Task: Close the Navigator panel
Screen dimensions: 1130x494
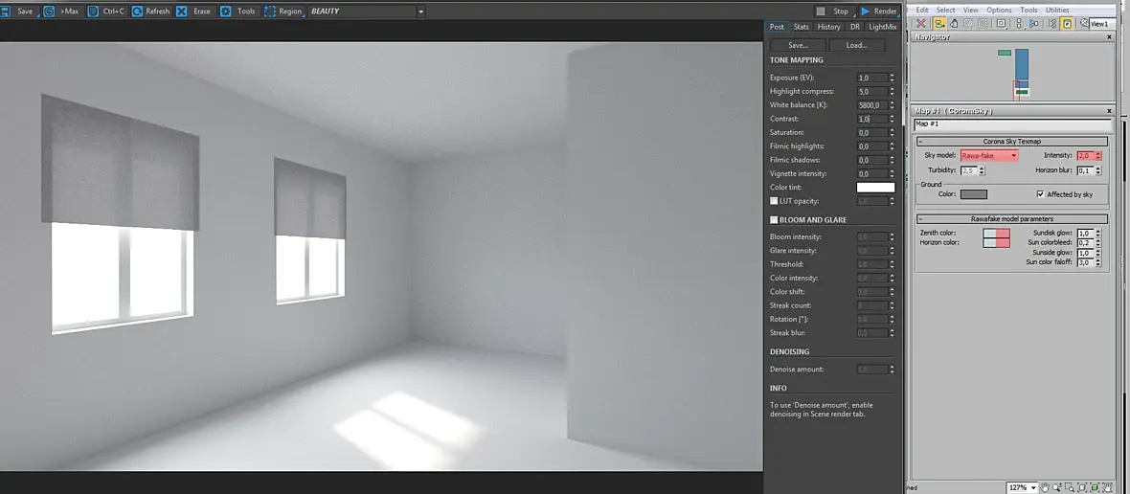Action: 1109,36
